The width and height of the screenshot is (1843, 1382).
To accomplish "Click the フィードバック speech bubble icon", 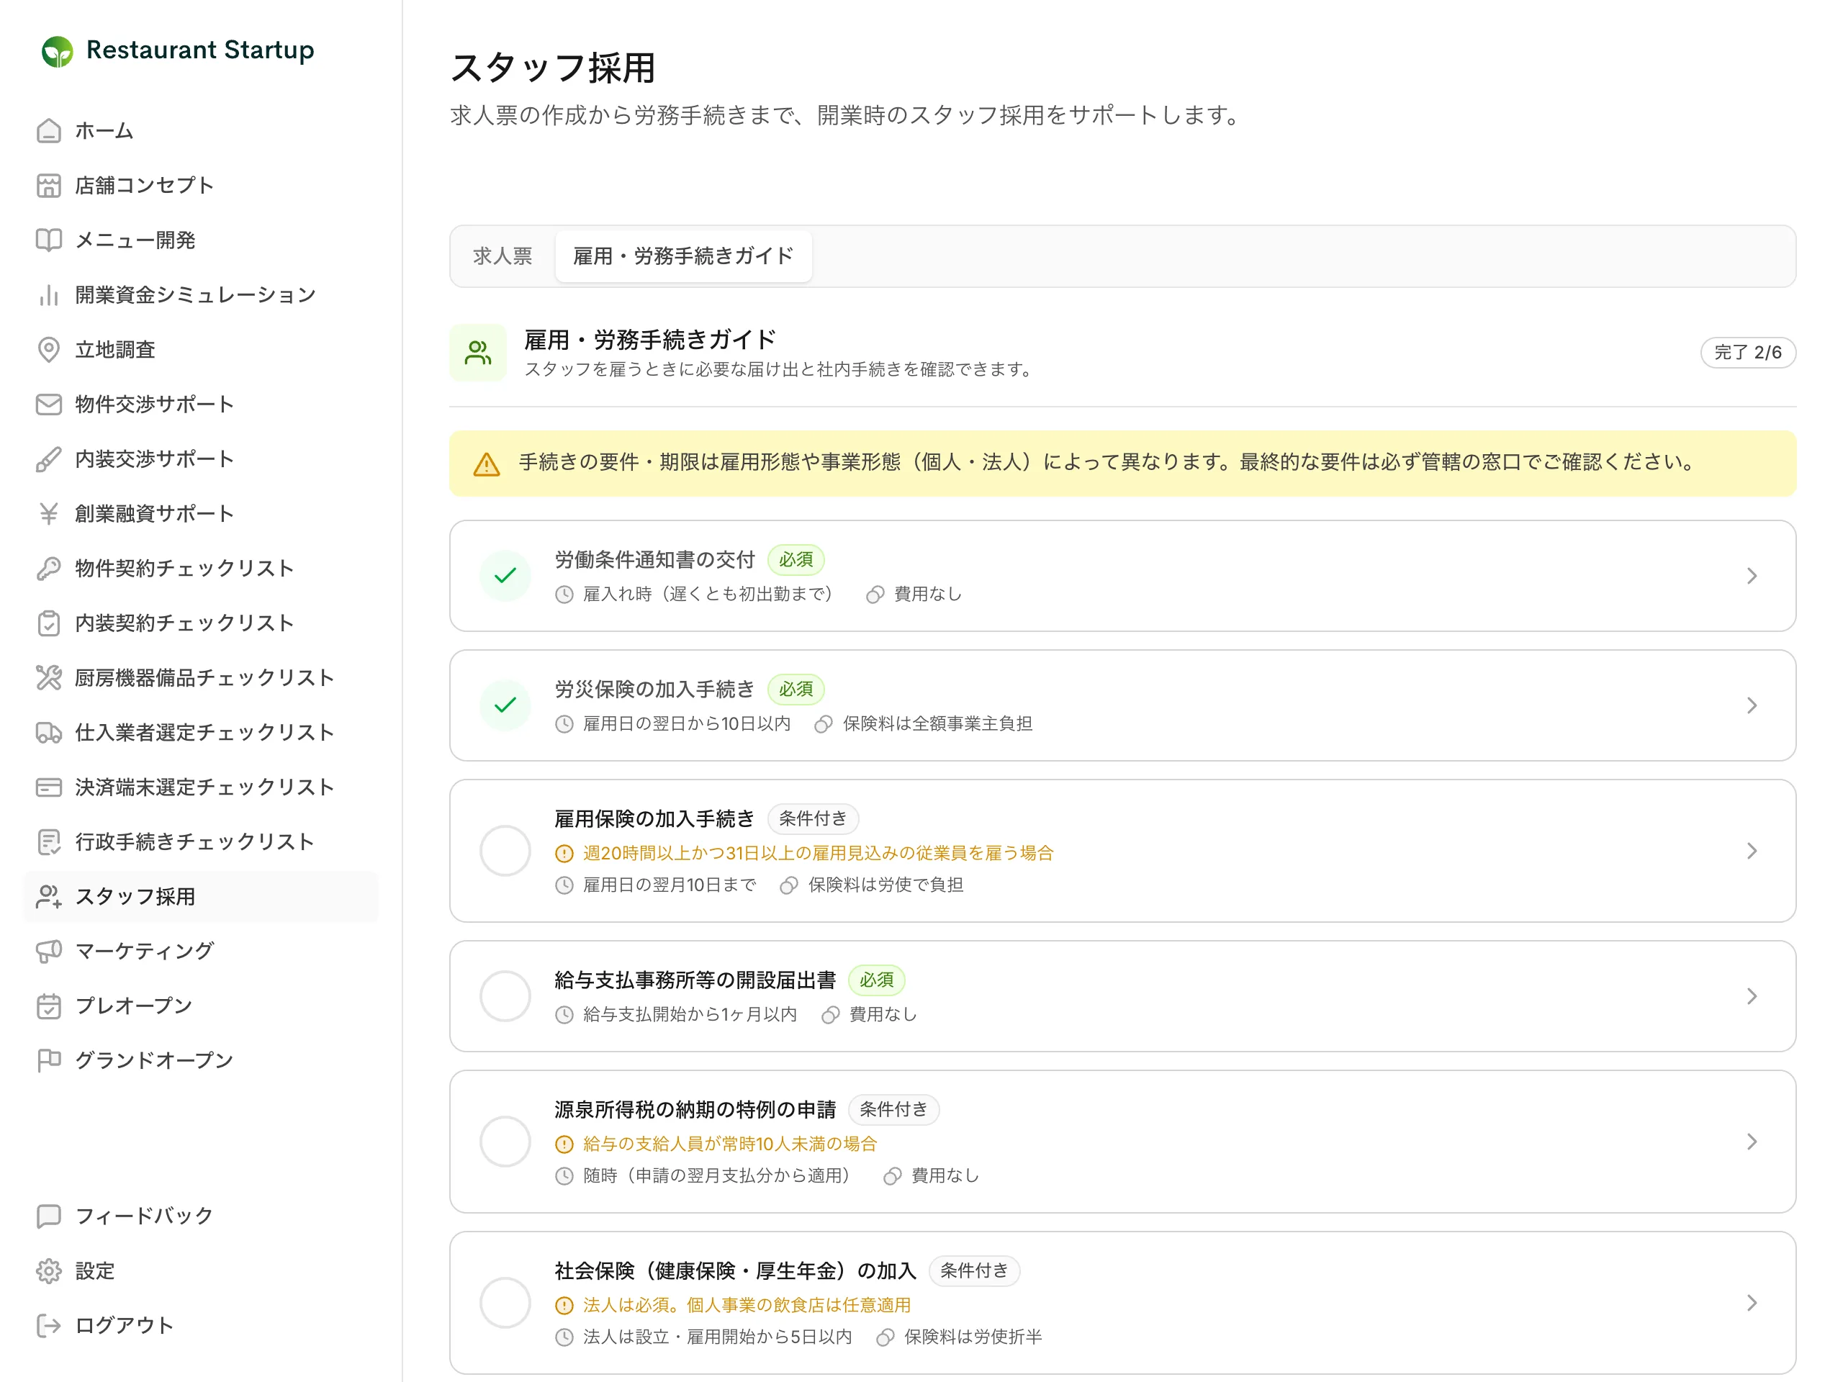I will (x=48, y=1216).
